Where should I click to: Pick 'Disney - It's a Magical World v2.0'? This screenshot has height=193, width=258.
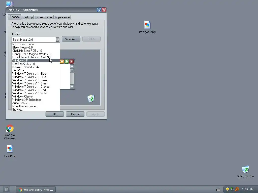[x=36, y=54]
